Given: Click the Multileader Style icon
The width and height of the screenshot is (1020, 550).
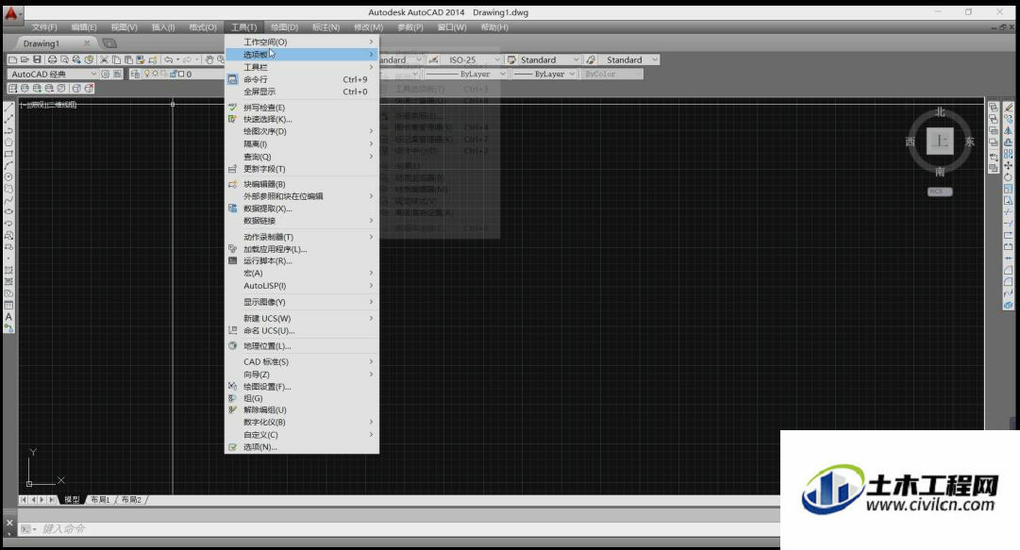Looking at the screenshot, I should [x=591, y=59].
